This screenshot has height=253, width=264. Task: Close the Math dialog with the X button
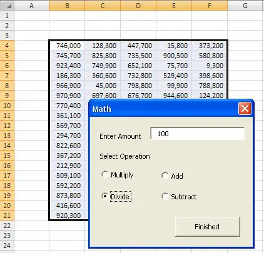click(x=245, y=109)
